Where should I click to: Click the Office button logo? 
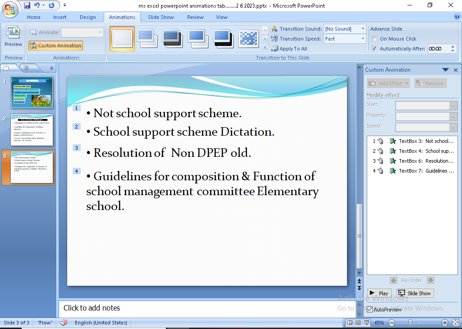point(10,9)
